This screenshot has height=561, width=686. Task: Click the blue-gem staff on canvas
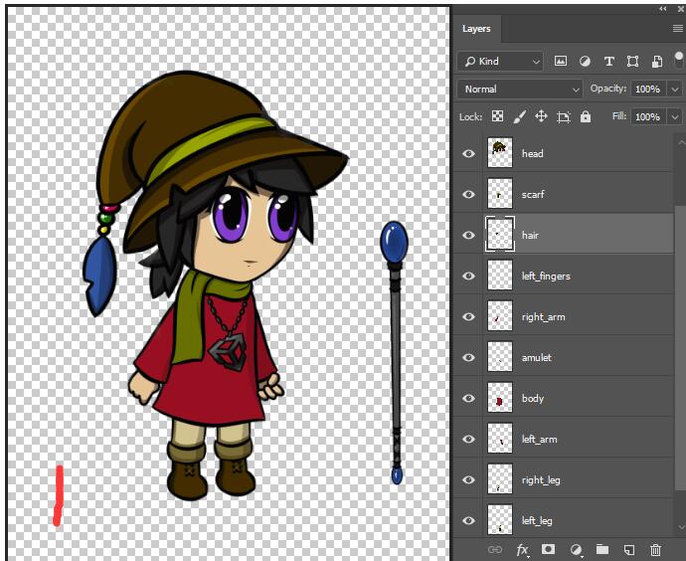[x=395, y=353]
